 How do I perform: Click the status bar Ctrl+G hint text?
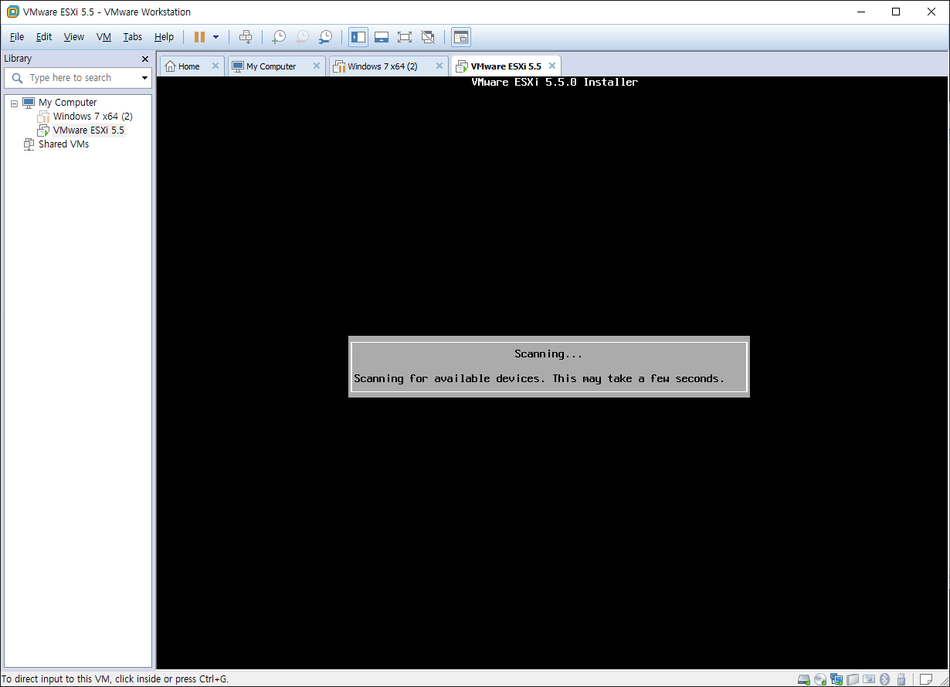tap(115, 679)
